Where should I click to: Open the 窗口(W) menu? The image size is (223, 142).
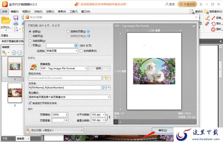pyautogui.click(x=85, y=12)
